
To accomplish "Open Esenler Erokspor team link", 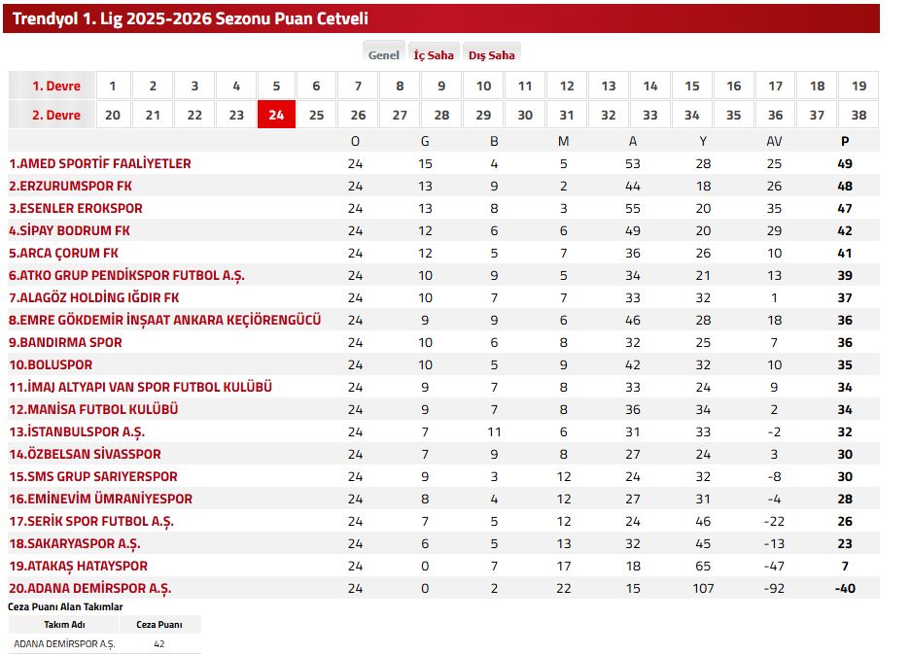I will point(75,208).
